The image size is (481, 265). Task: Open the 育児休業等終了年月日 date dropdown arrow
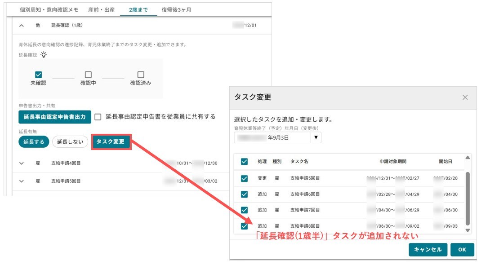[316, 137]
